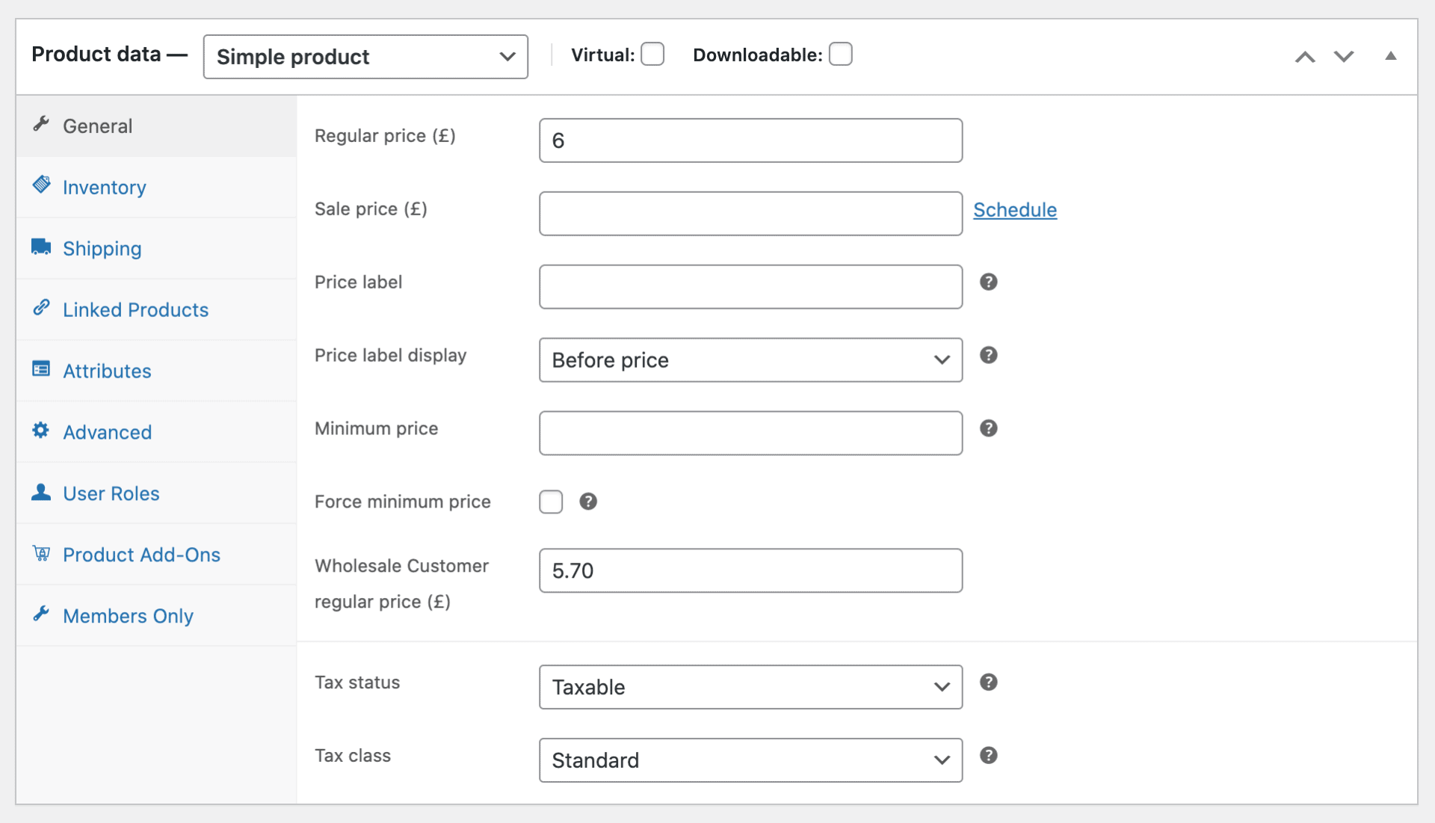This screenshot has width=1435, height=823.
Task: Click the 'Product data —' heading
Action: coord(109,55)
